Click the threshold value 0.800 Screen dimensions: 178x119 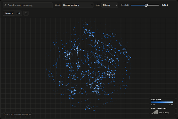[165, 5]
